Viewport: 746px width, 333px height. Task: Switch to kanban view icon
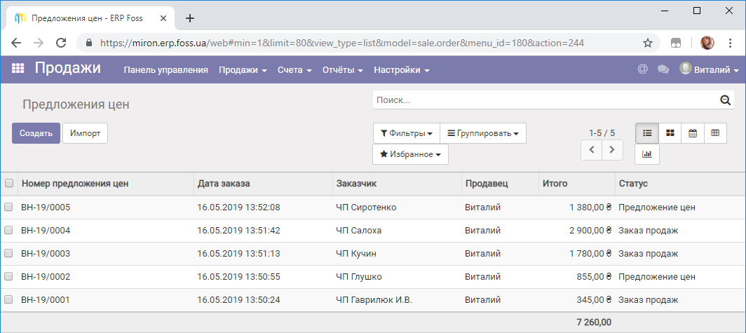coord(670,133)
